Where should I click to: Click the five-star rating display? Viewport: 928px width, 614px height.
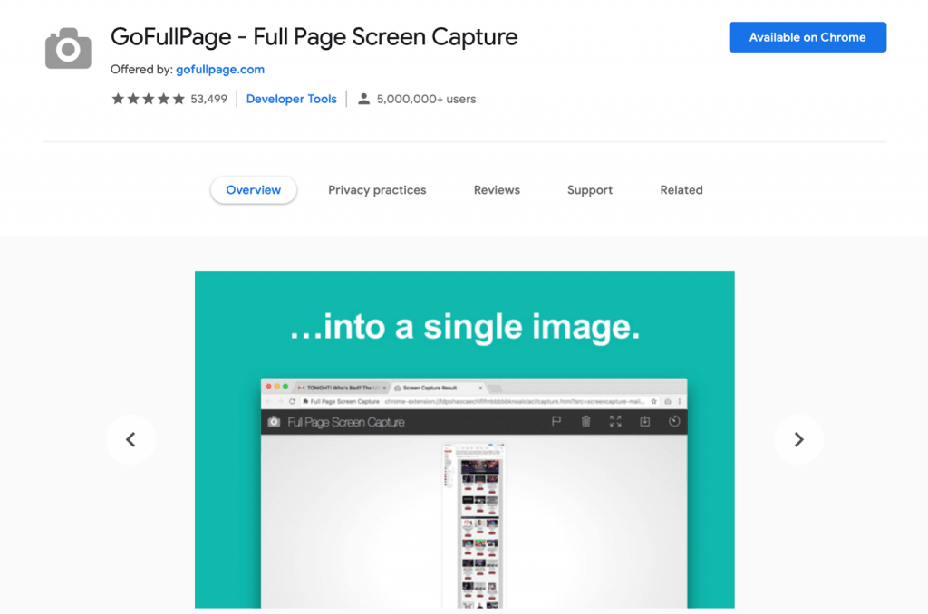point(148,98)
